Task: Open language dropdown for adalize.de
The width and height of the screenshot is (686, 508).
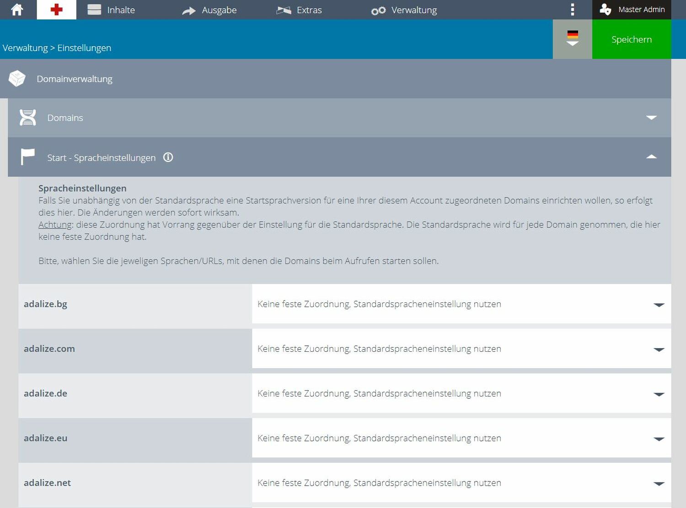Action: tap(461, 393)
